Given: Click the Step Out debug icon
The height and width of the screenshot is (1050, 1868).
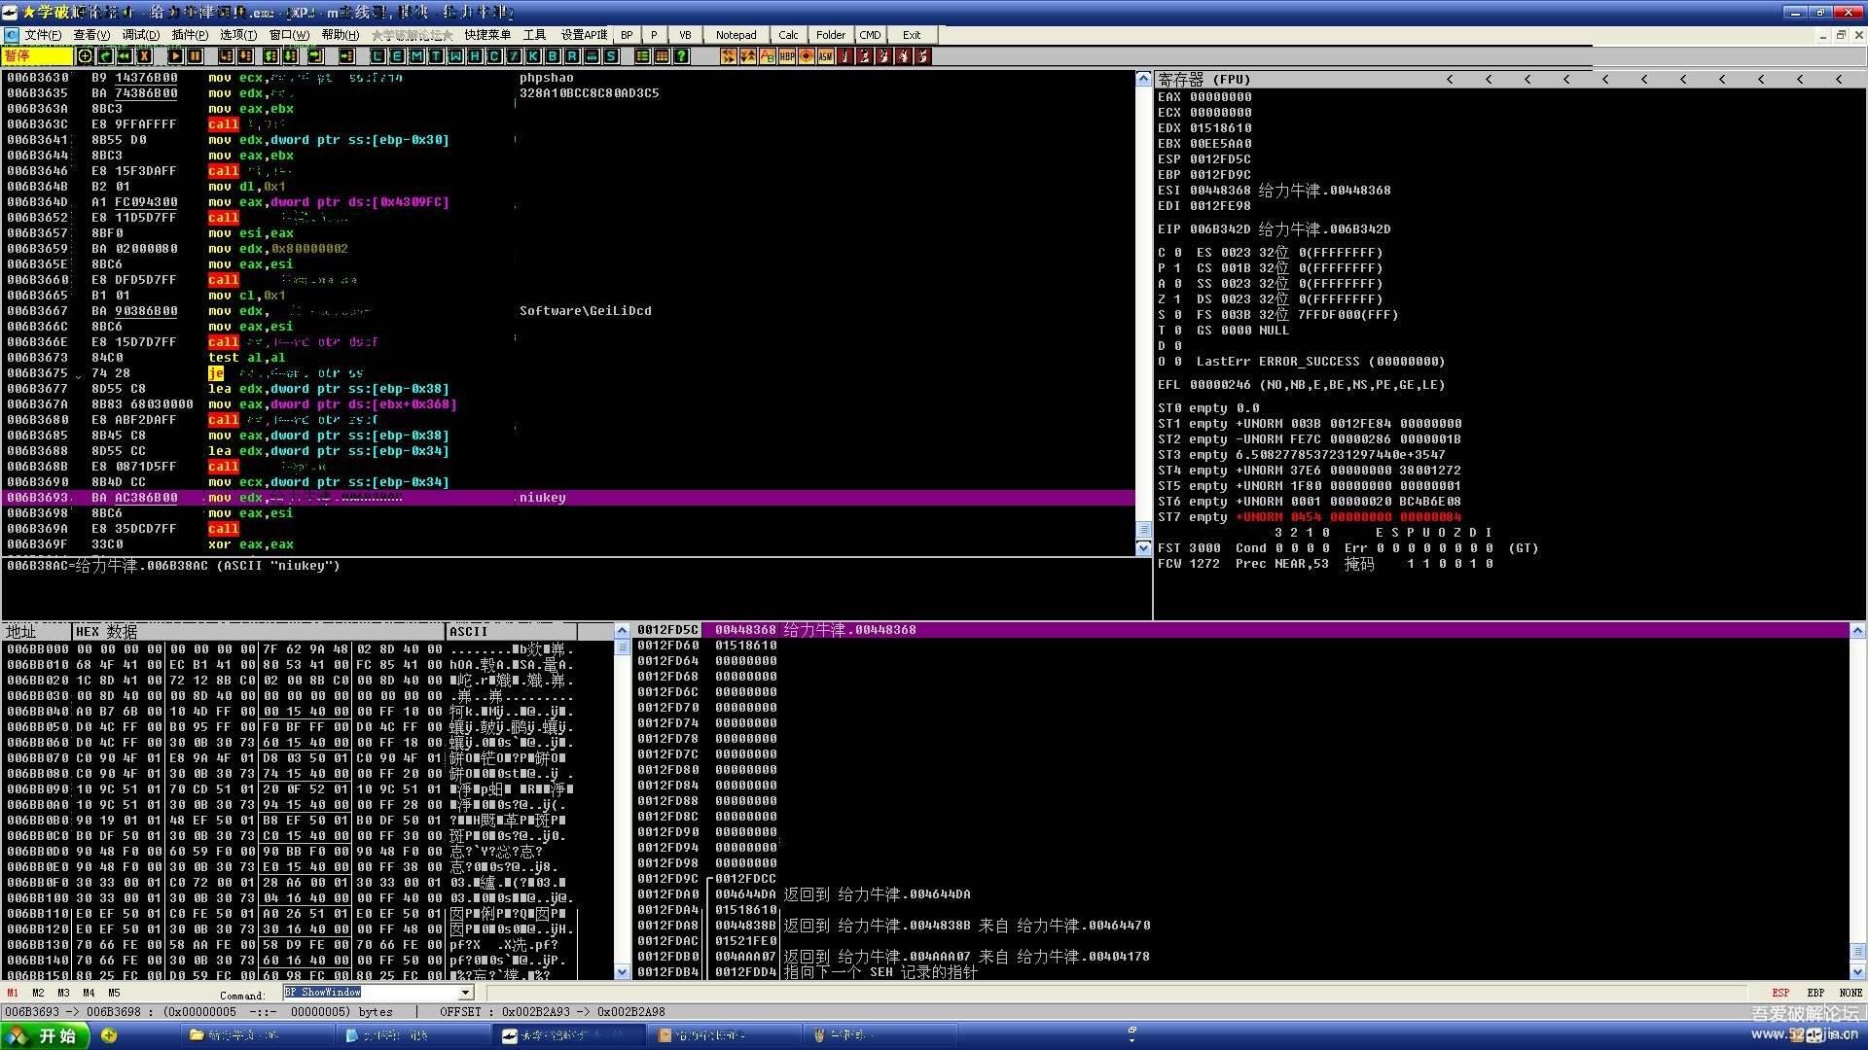Looking at the screenshot, I should [x=313, y=56].
